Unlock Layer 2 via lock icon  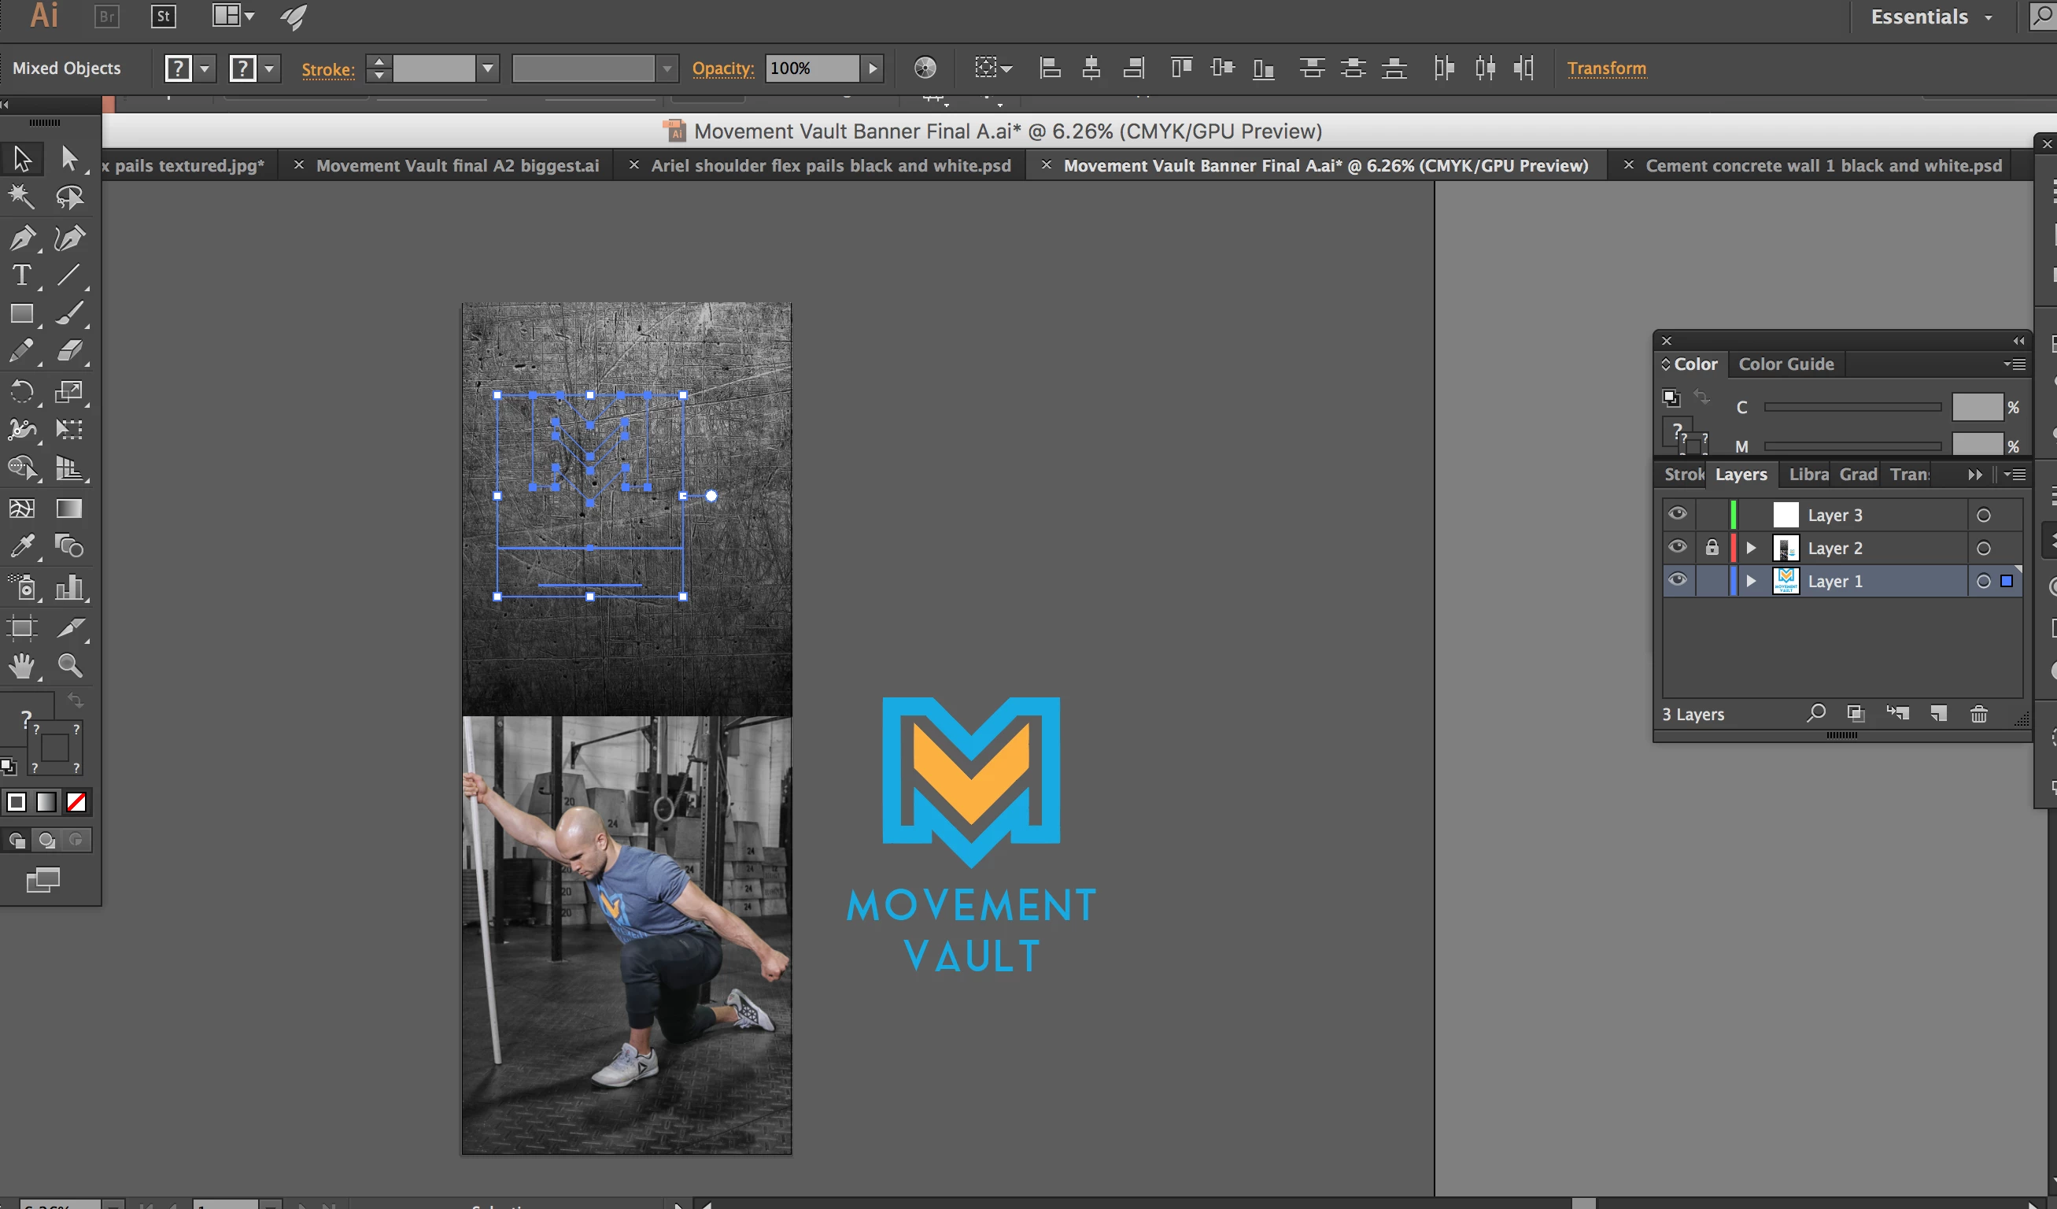[x=1712, y=548]
